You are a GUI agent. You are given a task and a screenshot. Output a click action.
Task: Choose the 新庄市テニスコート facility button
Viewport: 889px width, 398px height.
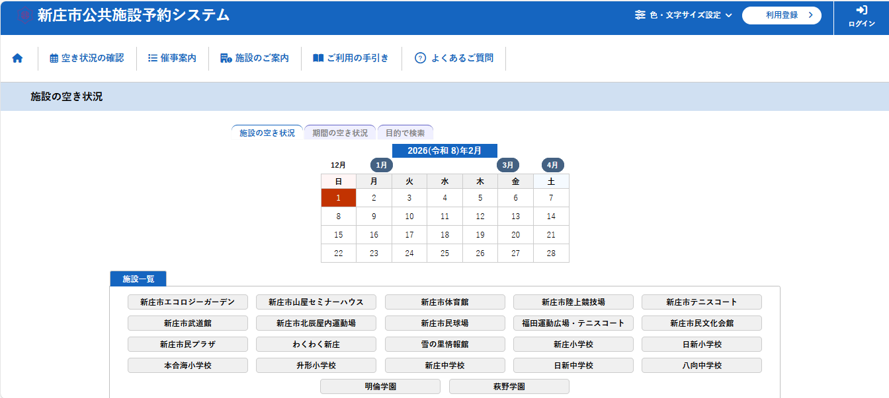[x=701, y=302]
